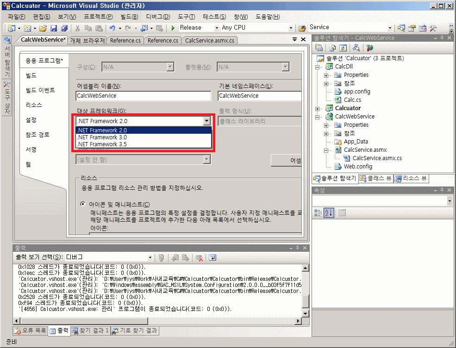The image size is (456, 348).
Task: Click the Save All stacked-floppies icon
Action: coord(64,28)
